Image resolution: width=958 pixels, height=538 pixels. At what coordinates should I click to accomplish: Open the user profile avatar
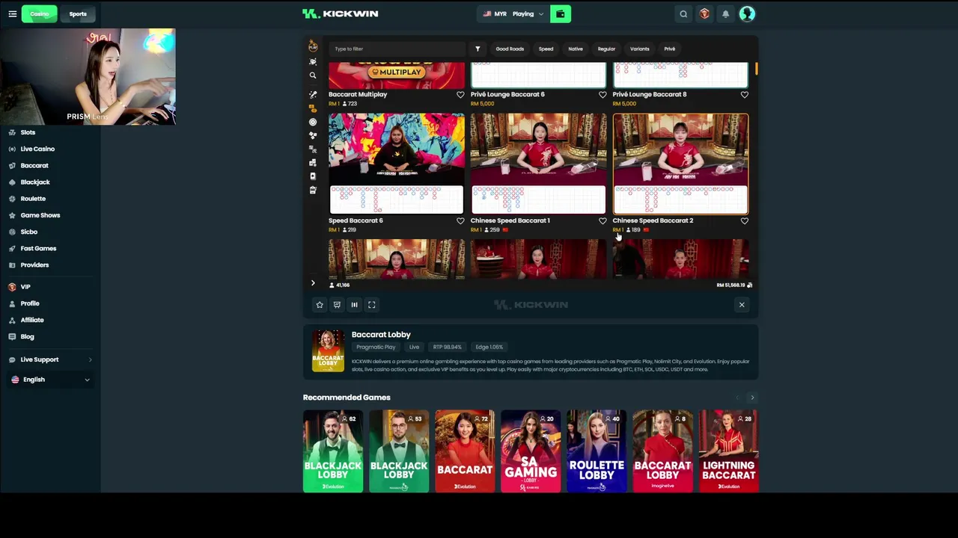747,13
